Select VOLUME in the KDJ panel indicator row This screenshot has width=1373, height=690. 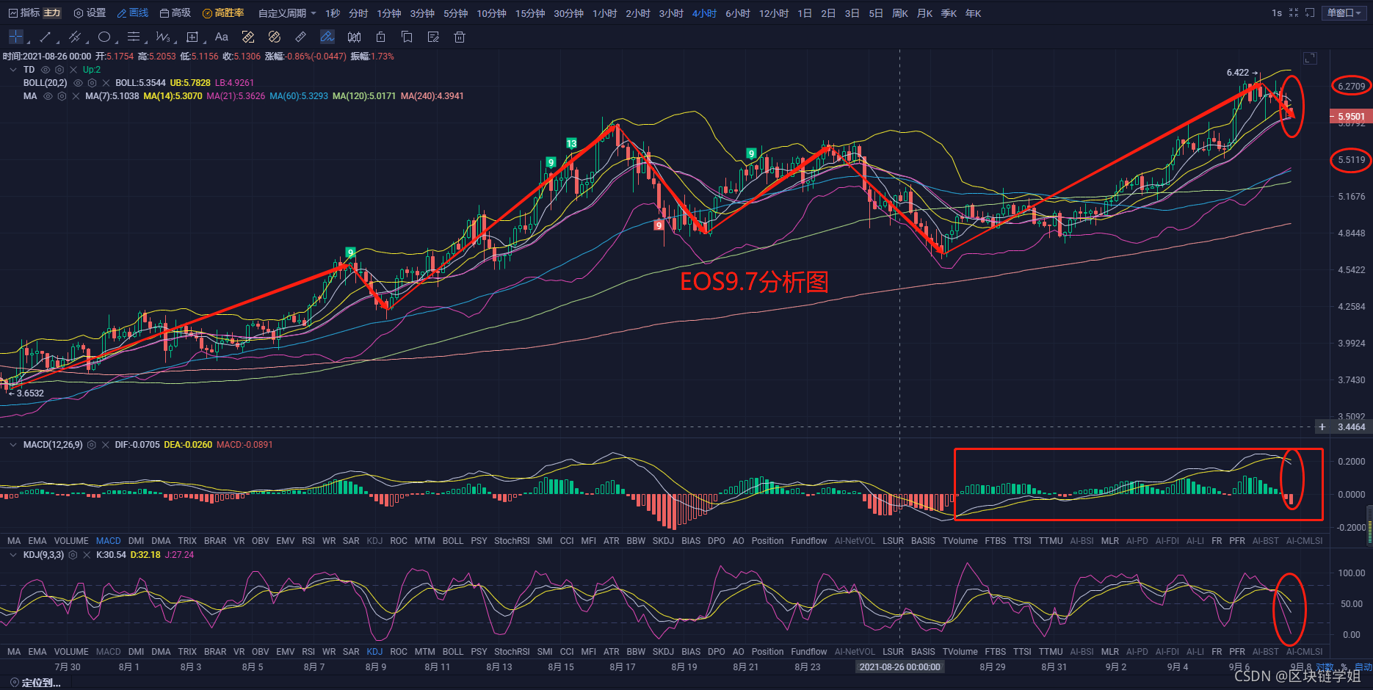(71, 652)
